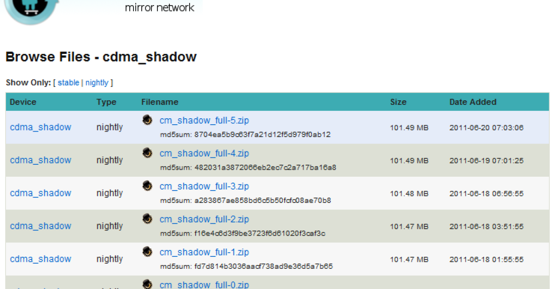Image resolution: width=552 pixels, height=289 pixels.
Task: Click the icon beside cm_shadow_full-1.zip
Action: (147, 252)
